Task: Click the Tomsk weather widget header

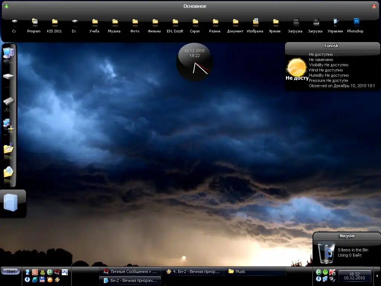Action: (x=331, y=46)
